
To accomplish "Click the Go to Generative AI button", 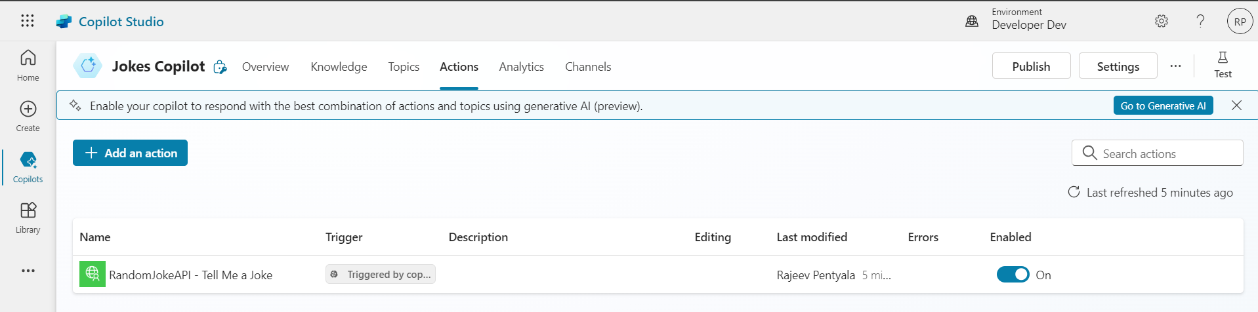I will (x=1163, y=106).
